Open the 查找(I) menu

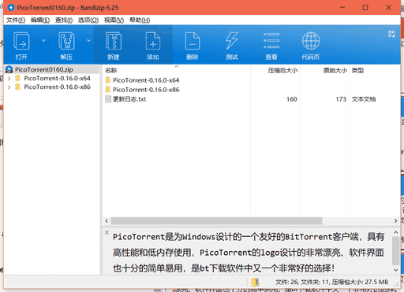64,20
